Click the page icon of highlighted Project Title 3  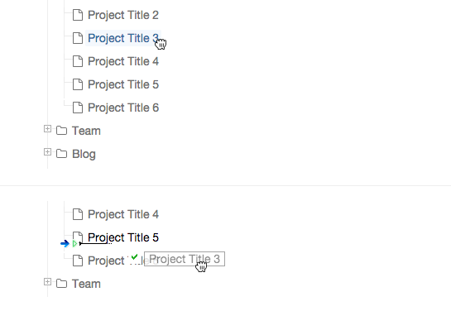(x=78, y=38)
